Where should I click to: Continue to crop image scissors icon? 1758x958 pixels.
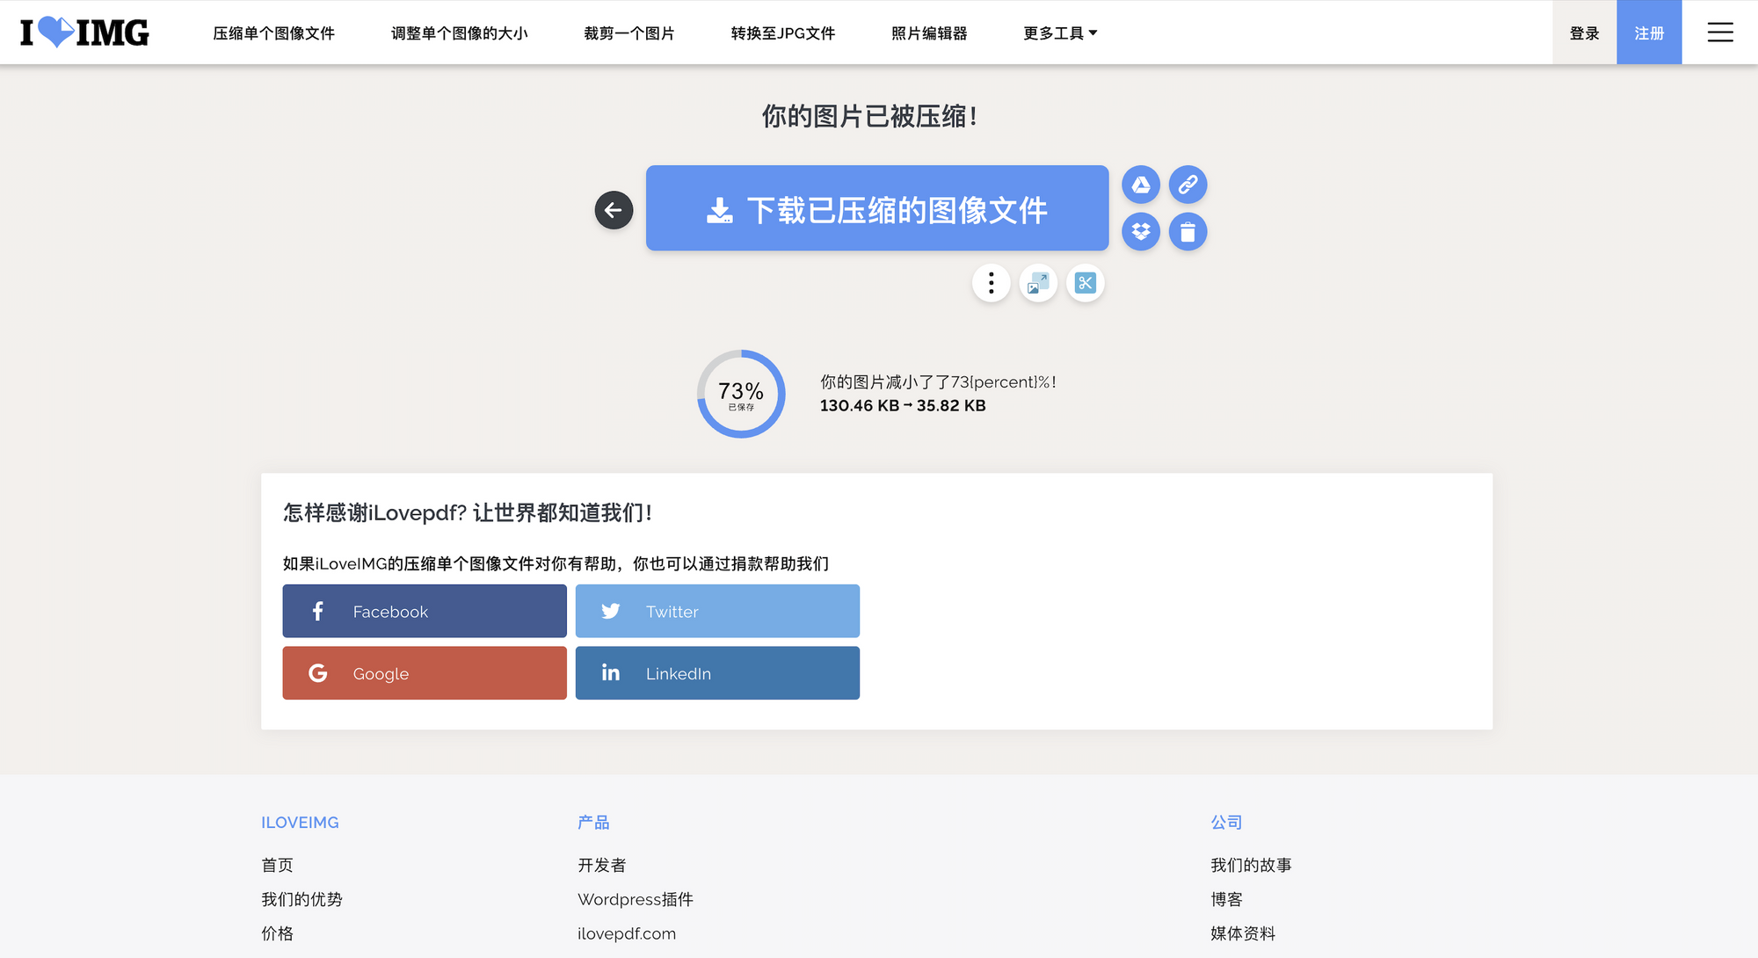[1085, 283]
